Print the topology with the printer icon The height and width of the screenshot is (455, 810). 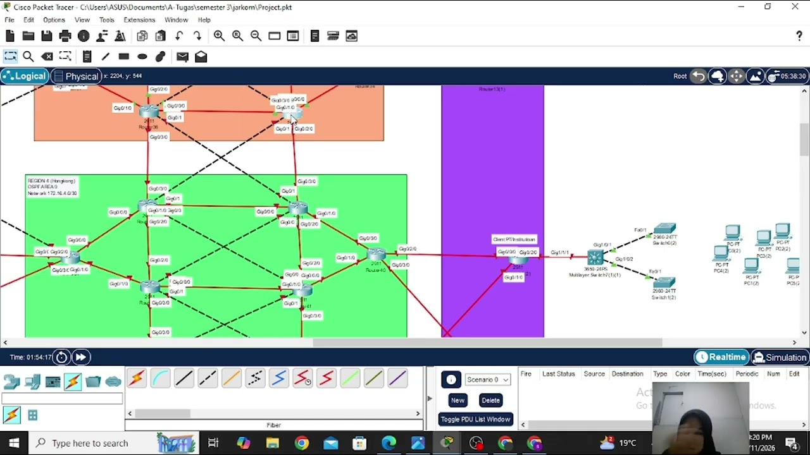click(65, 36)
